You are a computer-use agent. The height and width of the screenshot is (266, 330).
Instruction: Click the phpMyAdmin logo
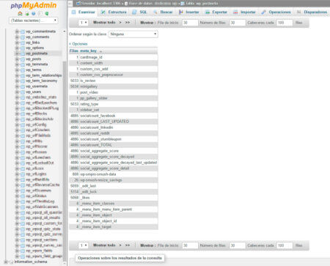34,5
